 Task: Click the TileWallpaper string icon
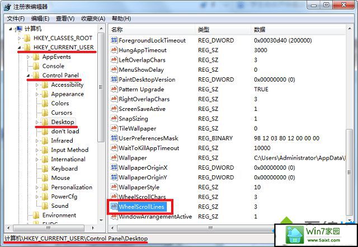[x=114, y=128]
